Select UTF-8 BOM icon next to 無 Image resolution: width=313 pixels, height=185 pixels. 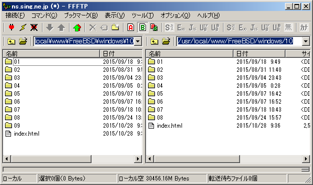click(x=277, y=27)
